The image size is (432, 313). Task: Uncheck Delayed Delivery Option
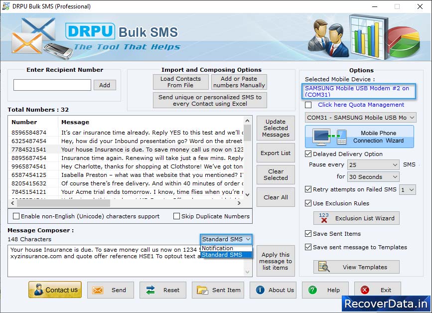click(x=308, y=154)
